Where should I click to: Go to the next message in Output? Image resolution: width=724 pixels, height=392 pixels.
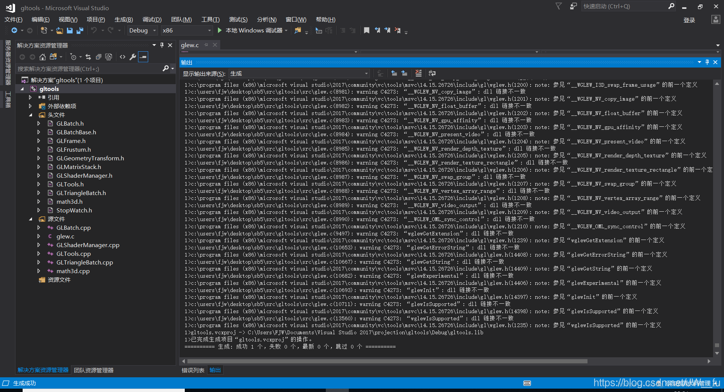pyautogui.click(x=404, y=73)
